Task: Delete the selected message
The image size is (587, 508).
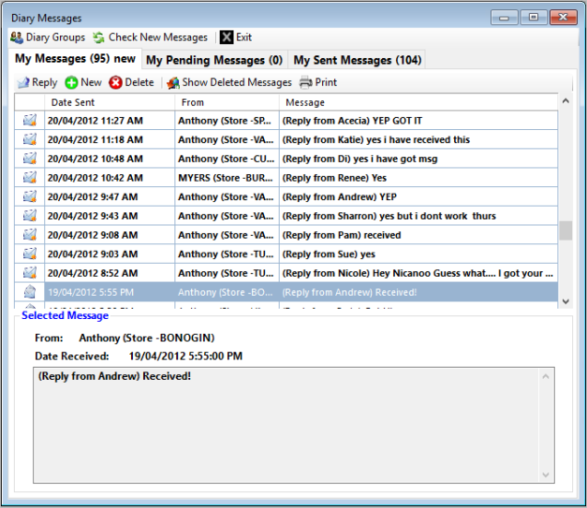Action: point(131,82)
